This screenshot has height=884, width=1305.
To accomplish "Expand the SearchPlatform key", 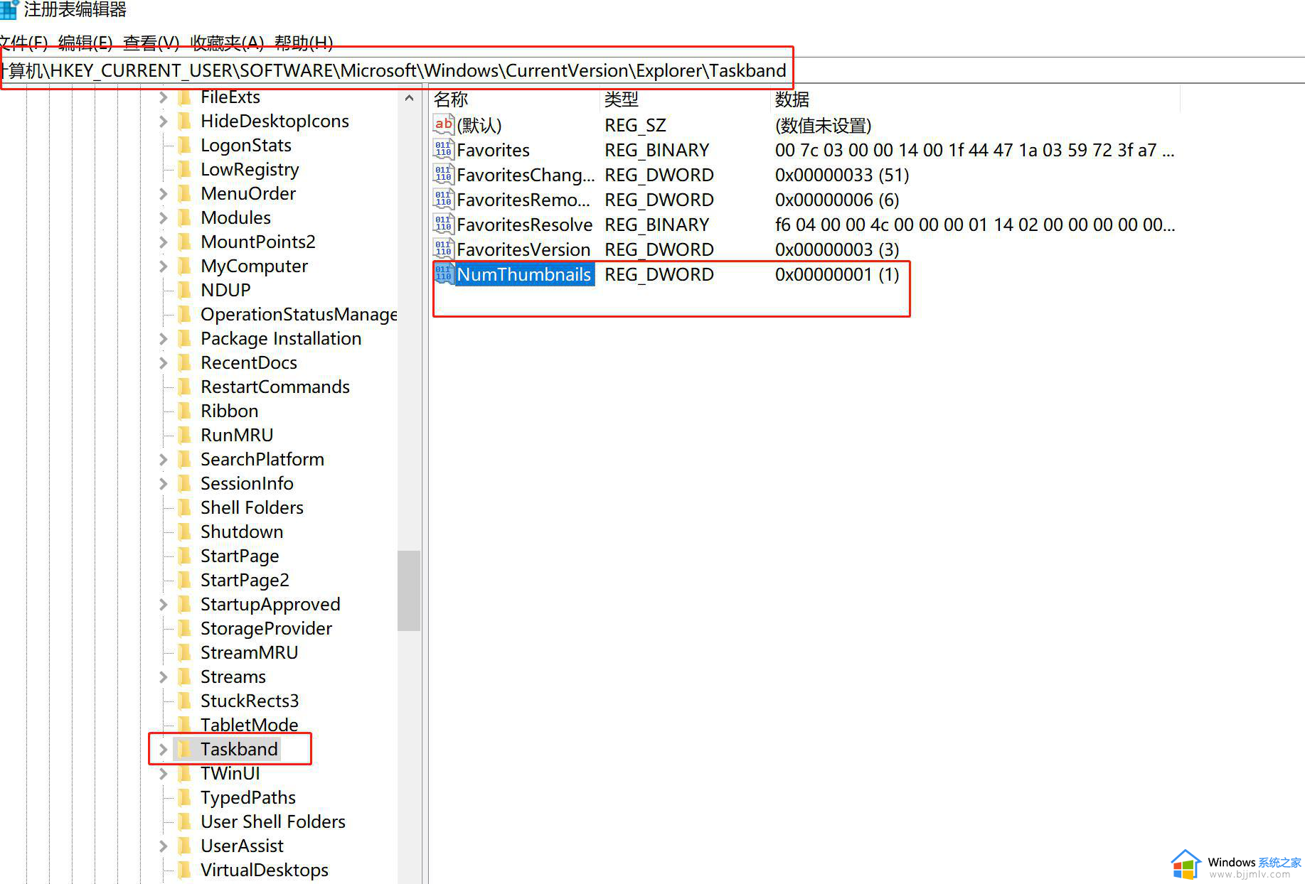I will [x=163, y=460].
